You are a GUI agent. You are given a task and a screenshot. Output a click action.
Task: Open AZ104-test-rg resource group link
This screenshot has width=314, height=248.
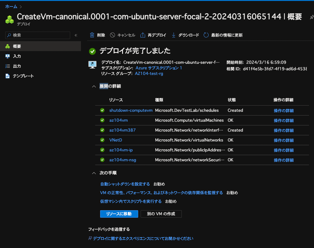(x=149, y=73)
